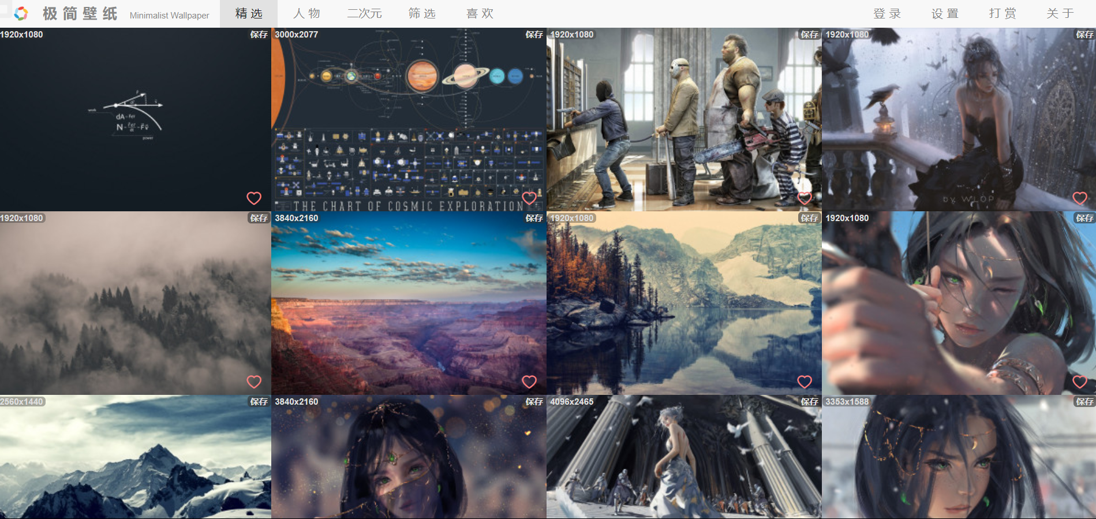
Task: Select the 二次元 tab
Action: [364, 13]
